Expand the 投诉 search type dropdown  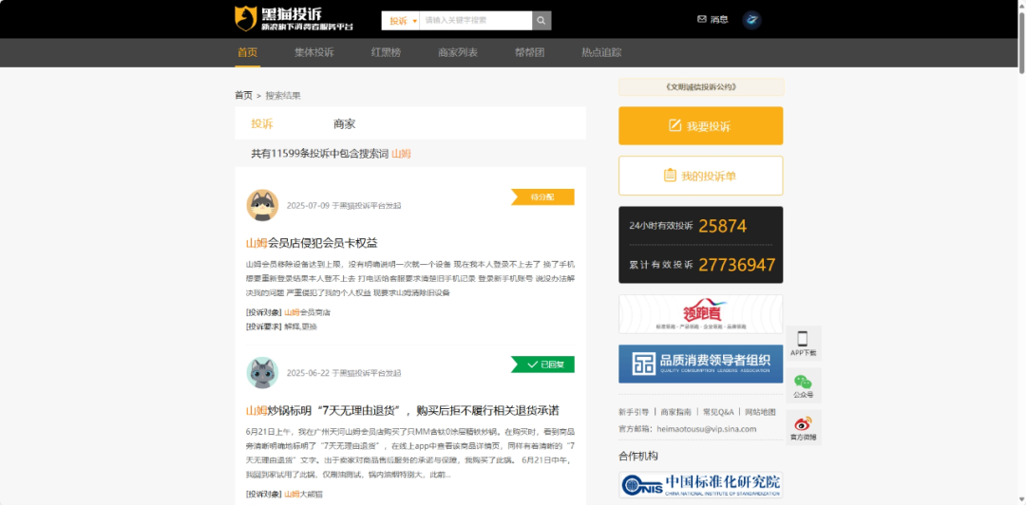[x=402, y=20]
